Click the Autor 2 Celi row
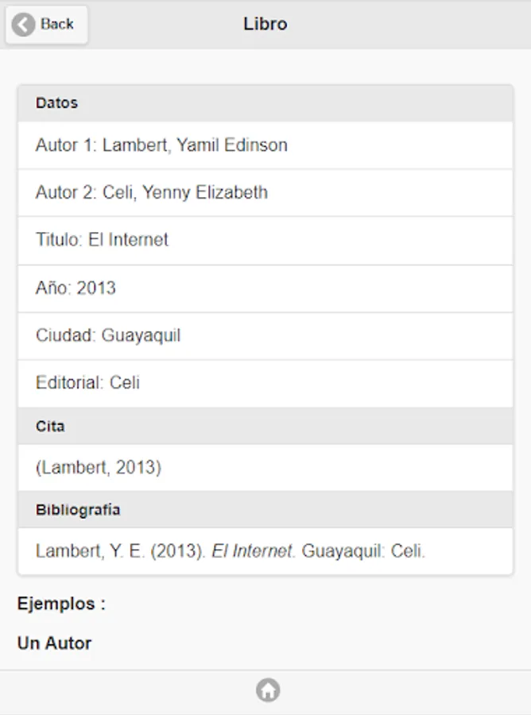The width and height of the screenshot is (531, 715). pyautogui.click(x=152, y=193)
